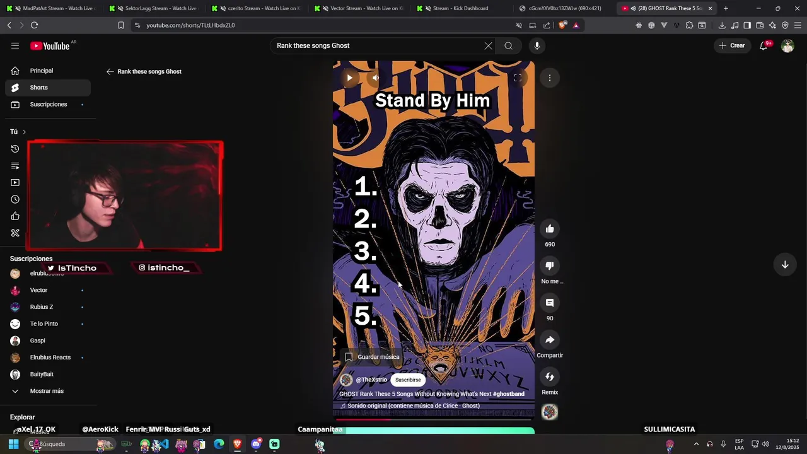The width and height of the screenshot is (807, 454).
Task: Toggle the Short's volume mute
Action: (376, 78)
